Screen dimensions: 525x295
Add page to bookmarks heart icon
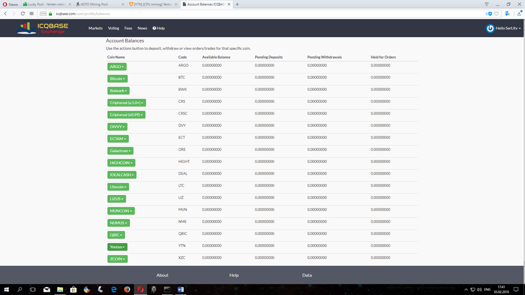point(496,14)
